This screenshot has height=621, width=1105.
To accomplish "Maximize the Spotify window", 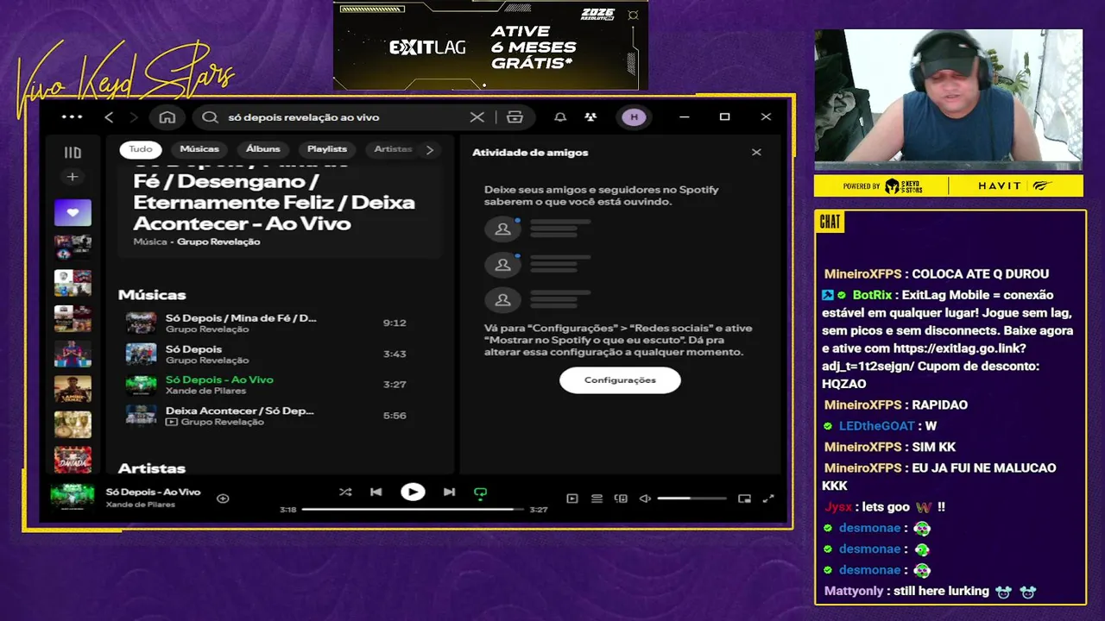I will 724,117.
